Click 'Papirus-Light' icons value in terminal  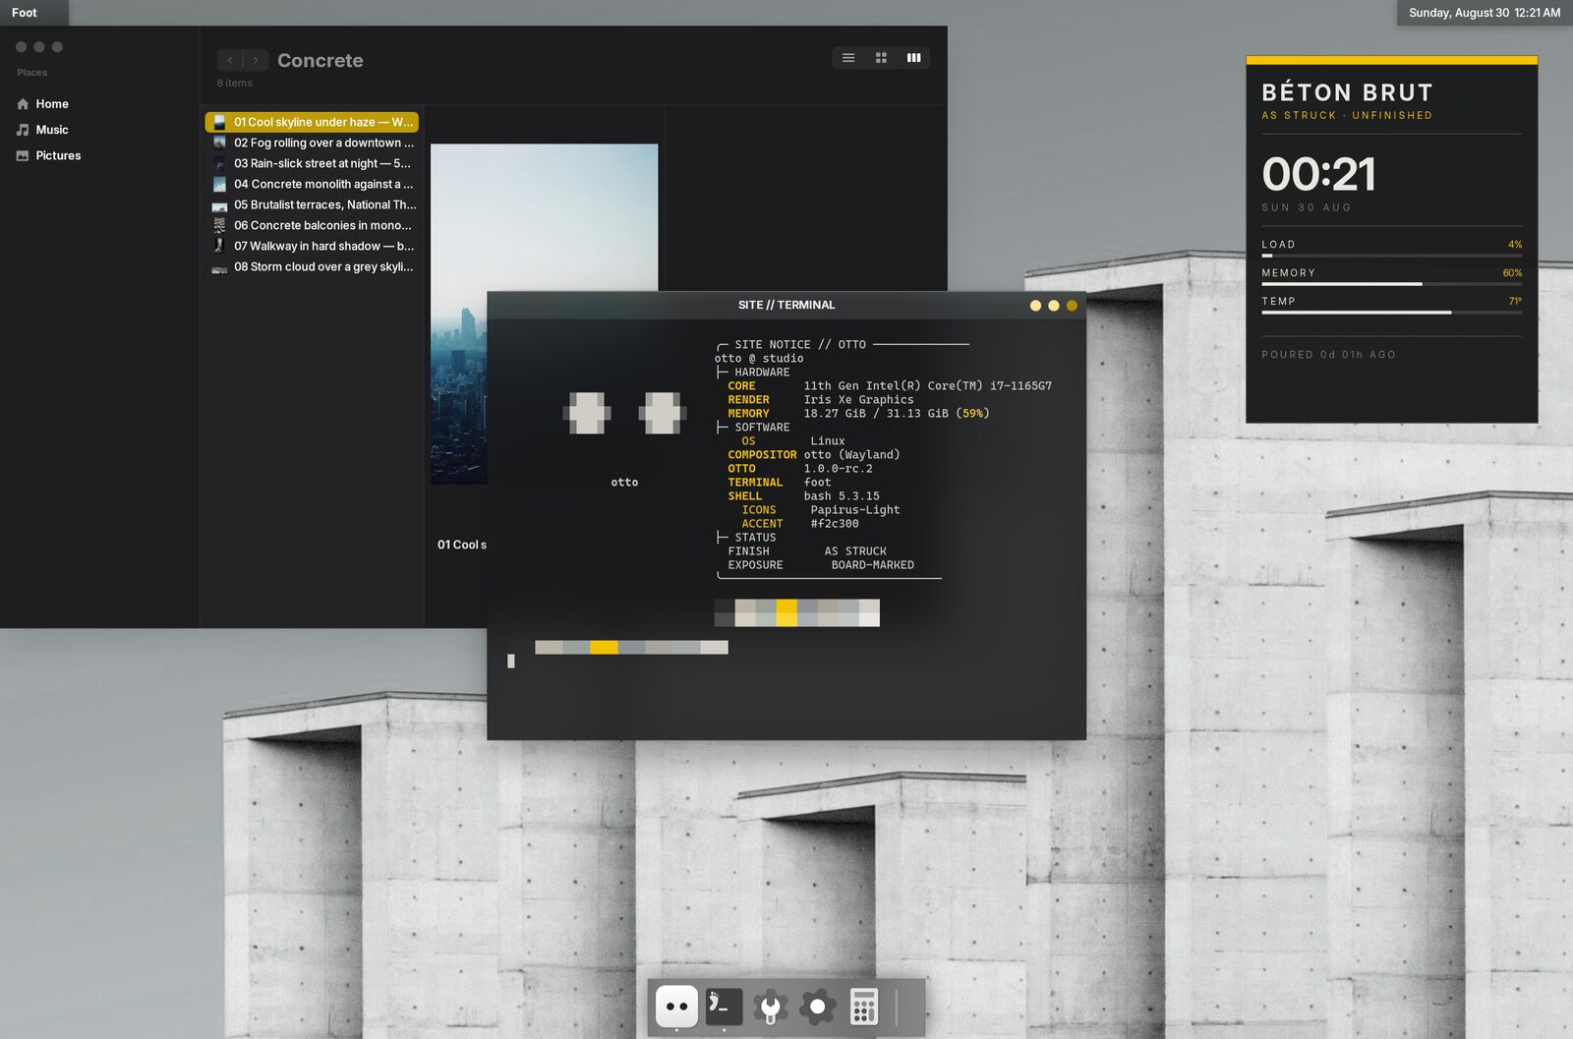855,510
